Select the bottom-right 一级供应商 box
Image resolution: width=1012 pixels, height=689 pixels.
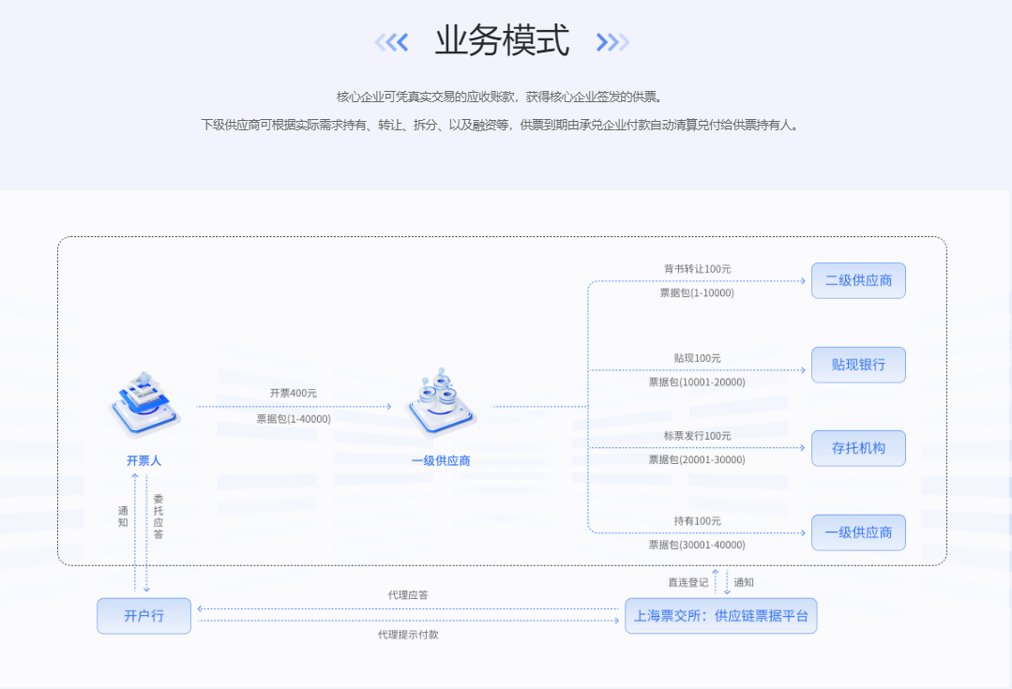click(858, 532)
